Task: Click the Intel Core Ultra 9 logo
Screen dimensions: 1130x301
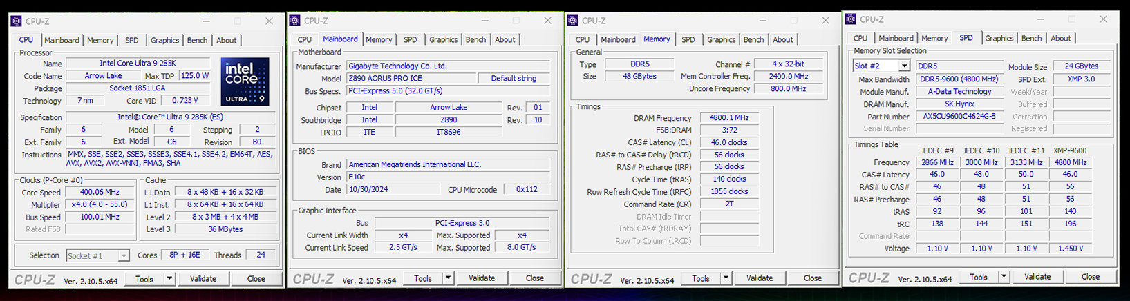Action: click(245, 81)
